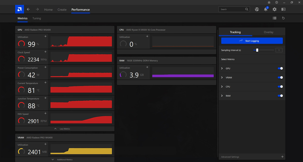The height and width of the screenshot is (162, 303).
Task: Add VRAM Utilization metric with plus
Action: (45, 144)
